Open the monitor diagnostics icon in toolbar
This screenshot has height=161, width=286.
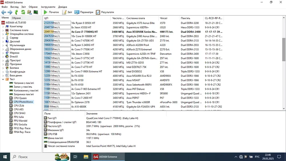pyautogui.click(x=36, y=12)
